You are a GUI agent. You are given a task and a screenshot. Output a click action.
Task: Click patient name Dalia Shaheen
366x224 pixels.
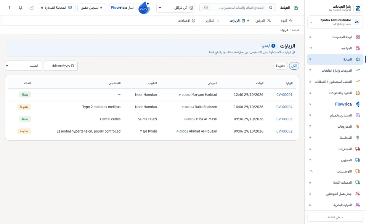(x=206, y=107)
